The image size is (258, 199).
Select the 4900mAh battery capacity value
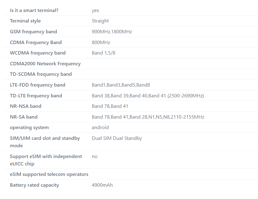(x=102, y=185)
